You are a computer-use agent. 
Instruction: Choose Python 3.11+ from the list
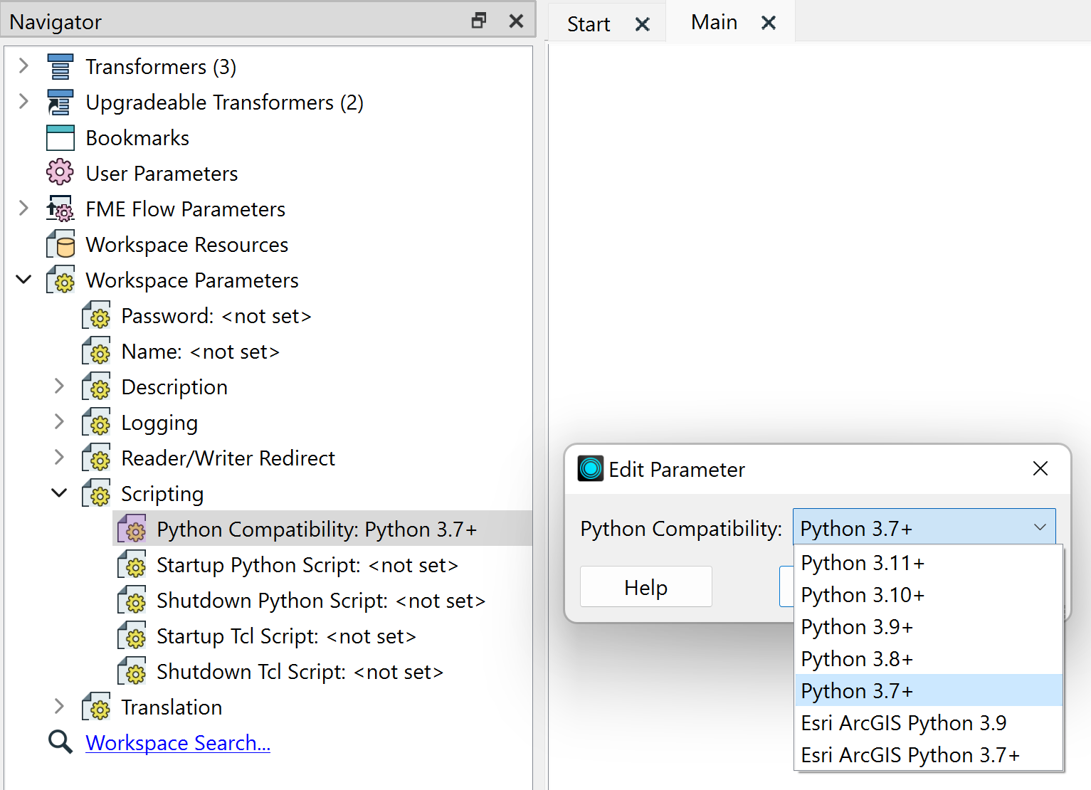pyautogui.click(x=862, y=563)
